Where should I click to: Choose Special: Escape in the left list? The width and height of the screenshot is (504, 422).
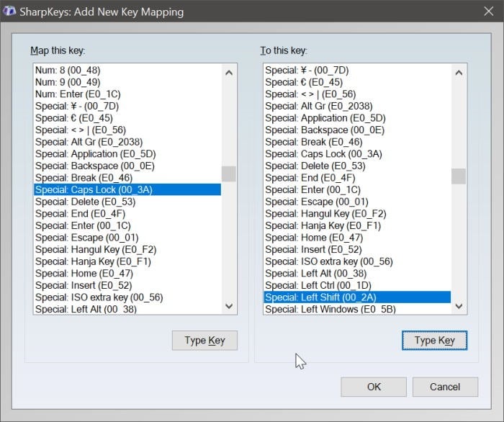(x=86, y=237)
